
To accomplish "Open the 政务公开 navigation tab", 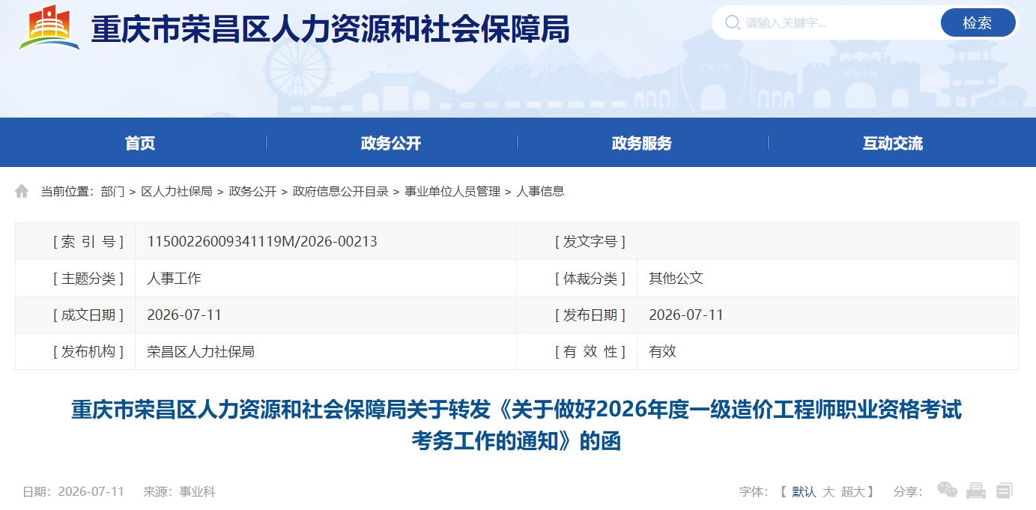I will point(391,143).
